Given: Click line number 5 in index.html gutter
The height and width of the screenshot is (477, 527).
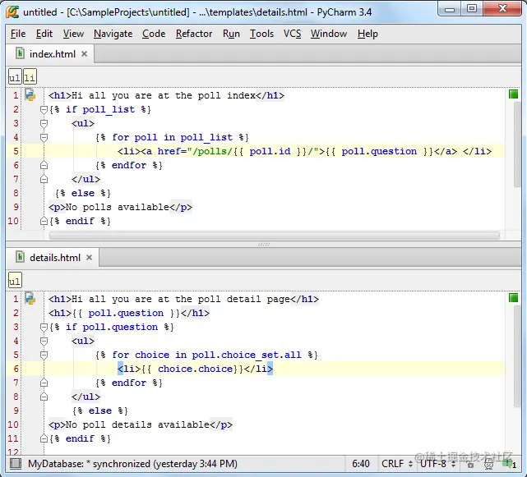Looking at the screenshot, I should (x=16, y=151).
